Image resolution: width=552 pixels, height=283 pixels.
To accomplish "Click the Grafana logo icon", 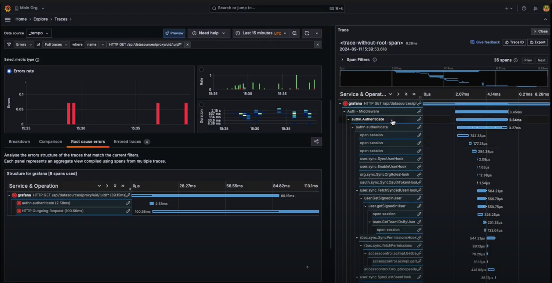I will [x=8, y=8].
